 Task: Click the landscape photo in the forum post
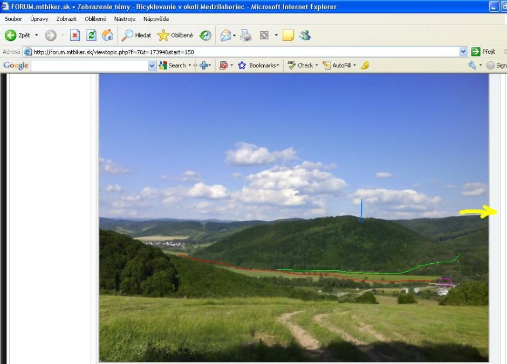(294, 215)
